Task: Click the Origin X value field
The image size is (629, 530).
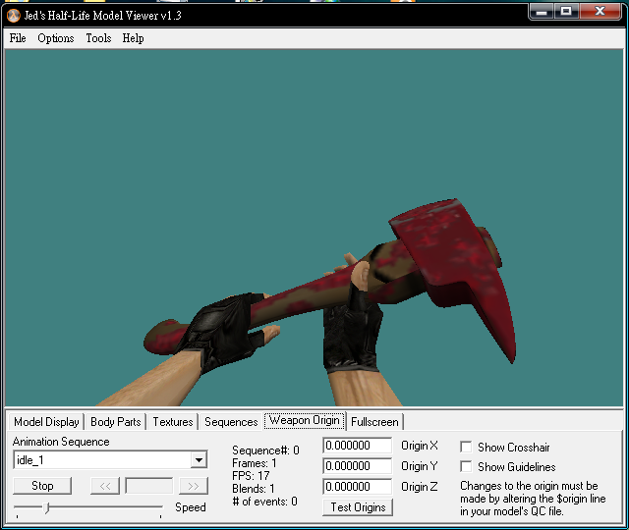Action: point(357,446)
